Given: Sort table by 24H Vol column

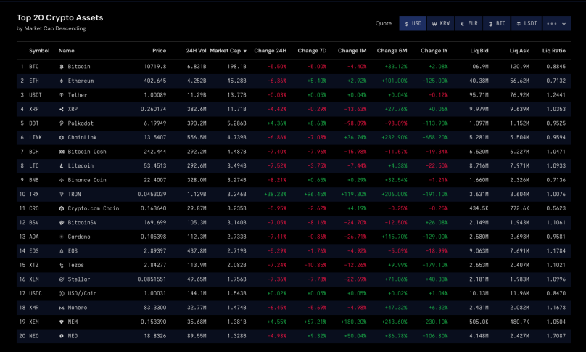Looking at the screenshot, I should [x=197, y=51].
